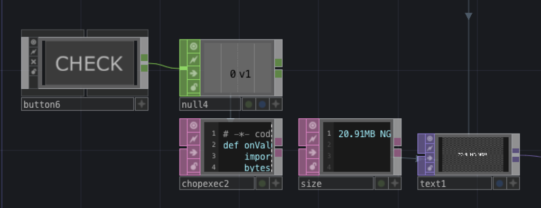
Task: Toggle bypass arrow flag on text1
Action: 430,158
